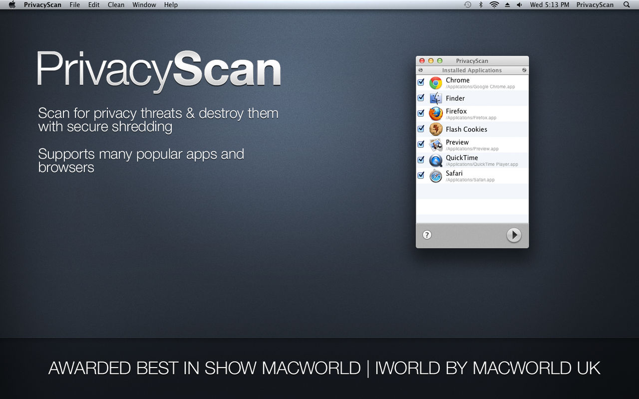Image resolution: width=639 pixels, height=399 pixels.
Task: Select the Finder row label
Action: click(x=455, y=98)
